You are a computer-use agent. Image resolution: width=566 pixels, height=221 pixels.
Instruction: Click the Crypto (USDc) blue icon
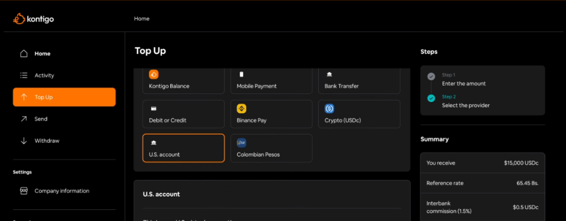pyautogui.click(x=329, y=109)
